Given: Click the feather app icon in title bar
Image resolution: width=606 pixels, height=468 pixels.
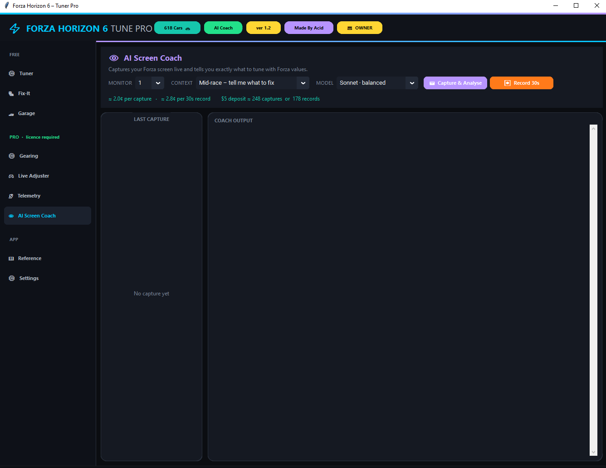Looking at the screenshot, I should coord(6,5).
